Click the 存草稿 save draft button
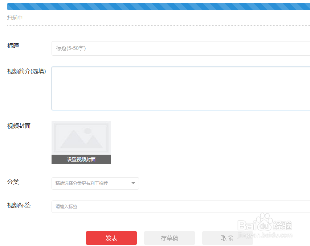Screen dimensions: 310x246 tap(170, 238)
